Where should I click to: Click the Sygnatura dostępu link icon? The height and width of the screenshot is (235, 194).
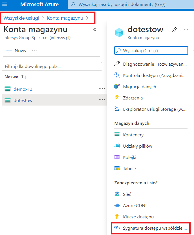click(117, 228)
